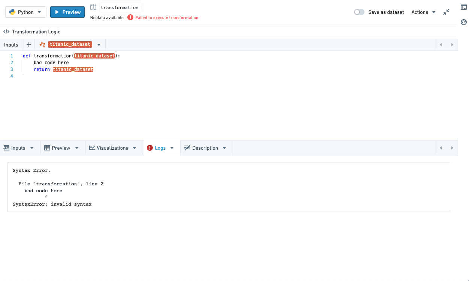Click the "SyntaxError: invalid syntax" log line
The image size is (469, 281).
tap(52, 204)
